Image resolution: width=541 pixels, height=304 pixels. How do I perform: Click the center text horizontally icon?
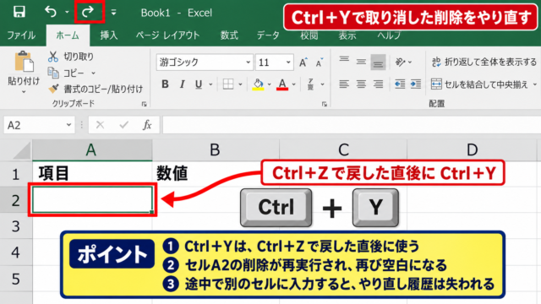(x=361, y=84)
